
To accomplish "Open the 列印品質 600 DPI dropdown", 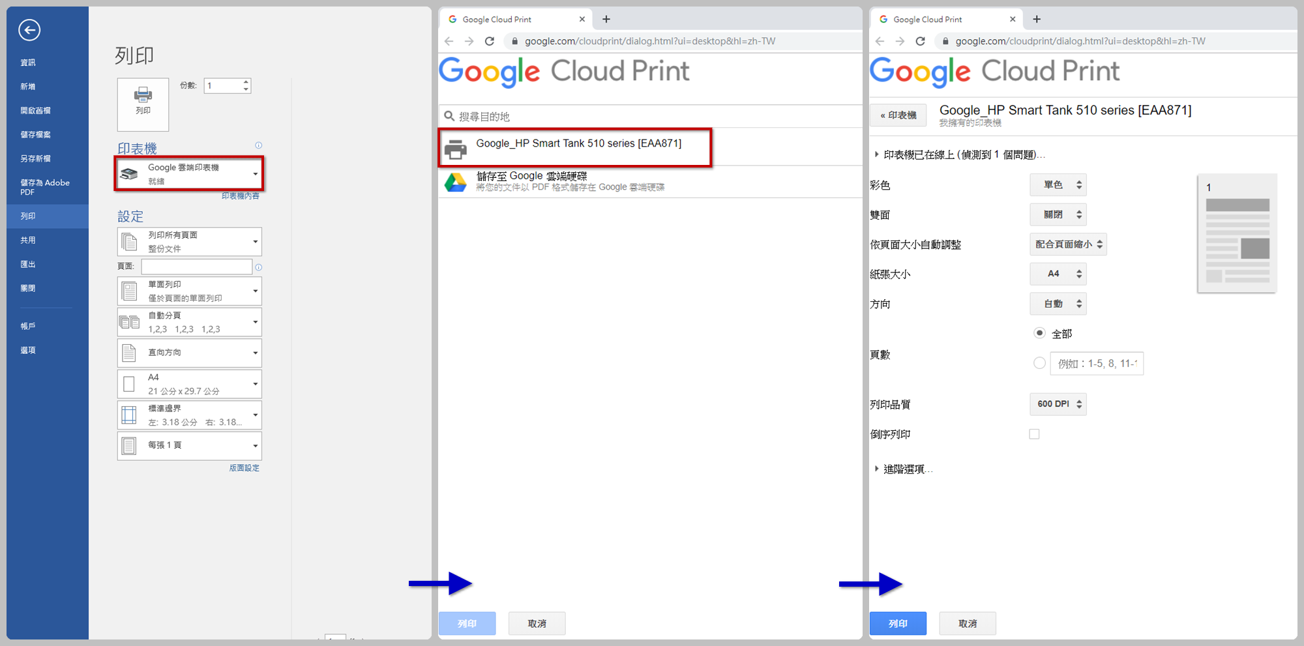I will click(1058, 404).
